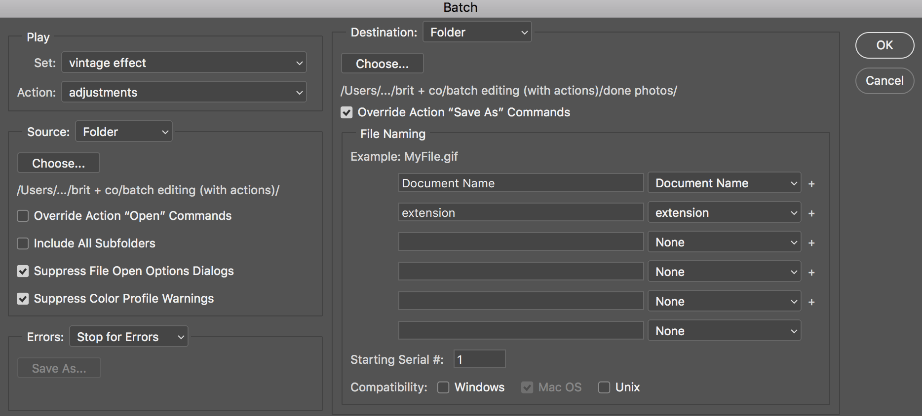Disable Override Action "Save As" Commands
922x416 pixels.
point(346,112)
